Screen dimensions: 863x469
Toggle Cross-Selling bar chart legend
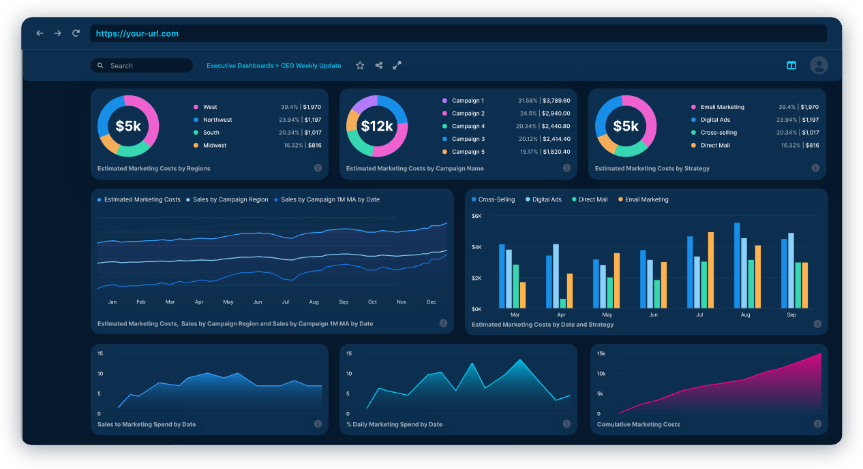[x=493, y=199]
